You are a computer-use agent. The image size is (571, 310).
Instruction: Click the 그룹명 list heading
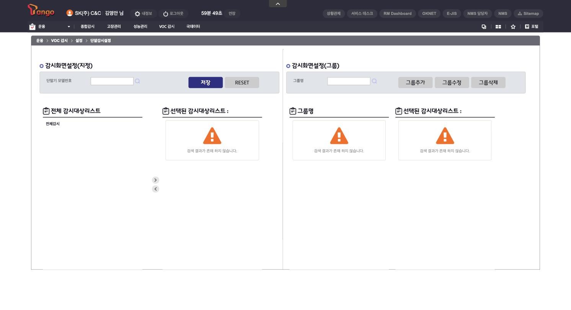point(305,111)
